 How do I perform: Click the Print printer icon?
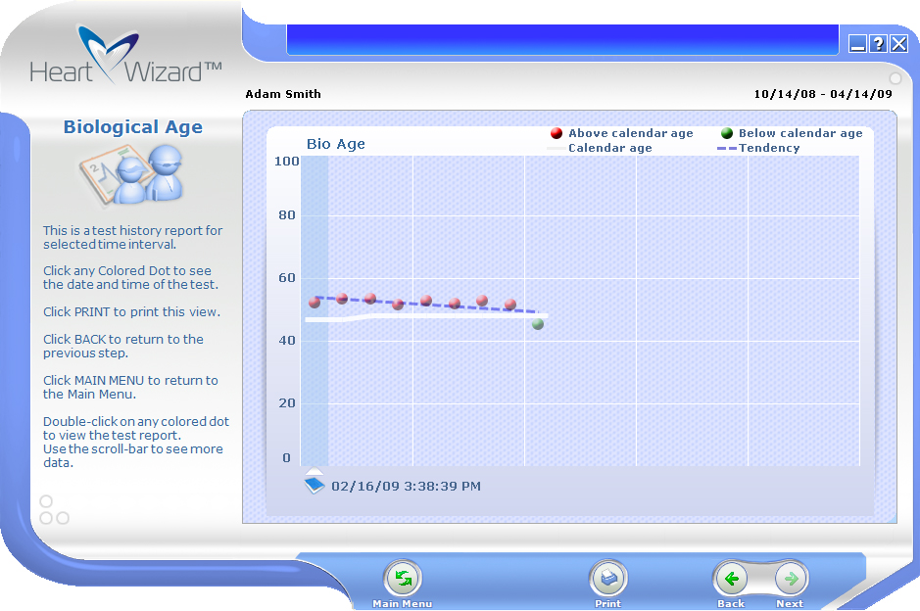click(x=607, y=579)
